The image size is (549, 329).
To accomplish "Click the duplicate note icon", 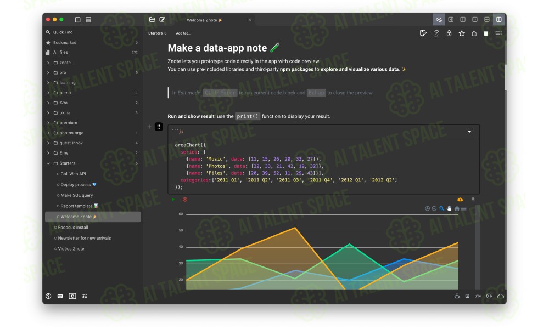I will click(436, 33).
